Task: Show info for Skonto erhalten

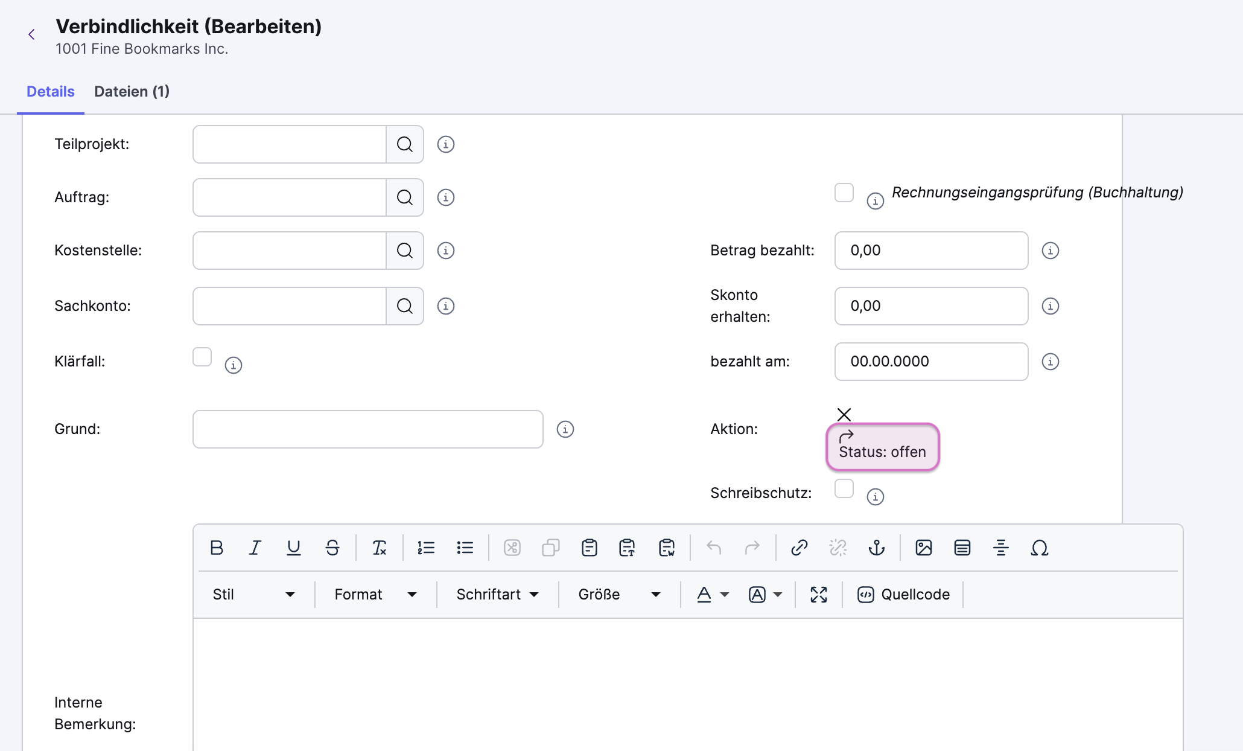Action: click(x=1051, y=306)
